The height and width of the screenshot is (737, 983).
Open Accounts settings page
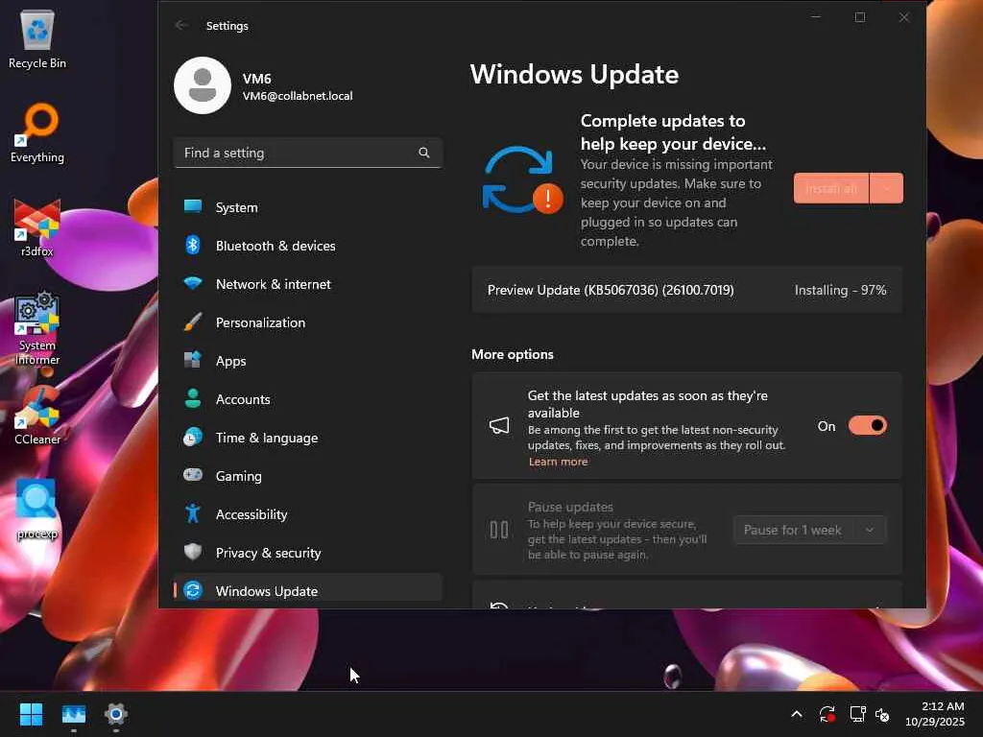tap(308, 398)
